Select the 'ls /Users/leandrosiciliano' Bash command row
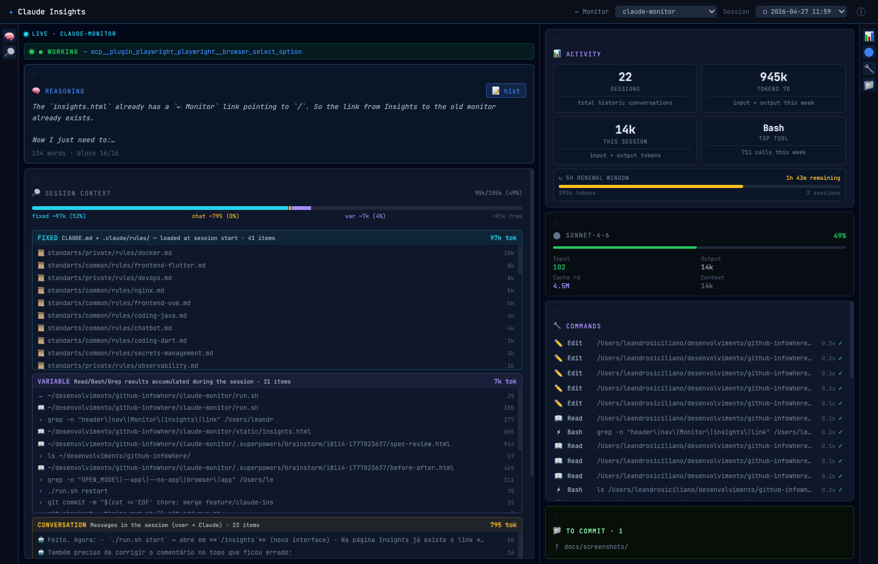Screen dimensions: 878x564 coord(699,490)
